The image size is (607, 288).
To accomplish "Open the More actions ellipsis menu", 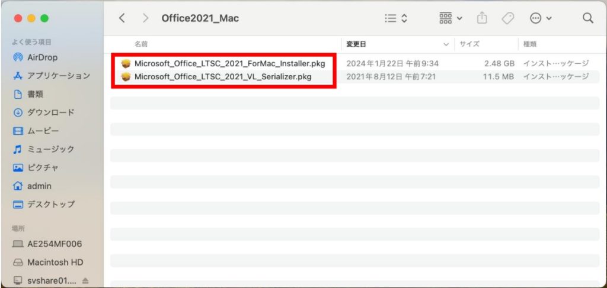I will 541,18.
